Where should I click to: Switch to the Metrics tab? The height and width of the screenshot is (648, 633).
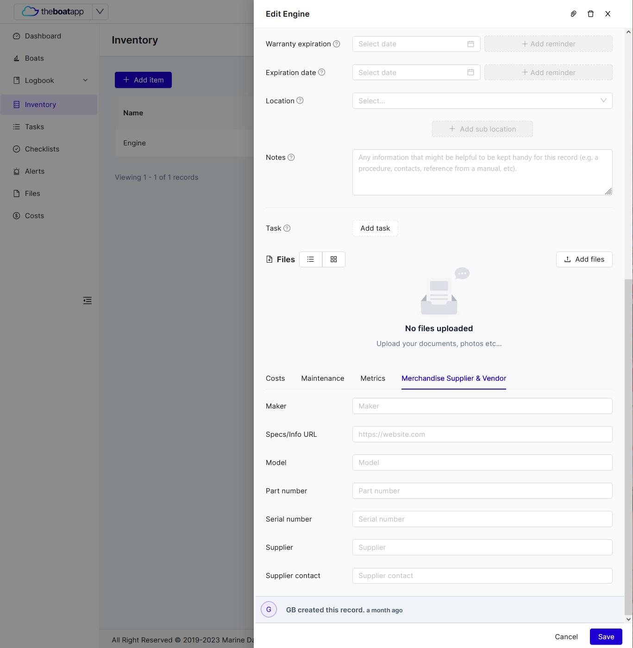click(x=373, y=378)
